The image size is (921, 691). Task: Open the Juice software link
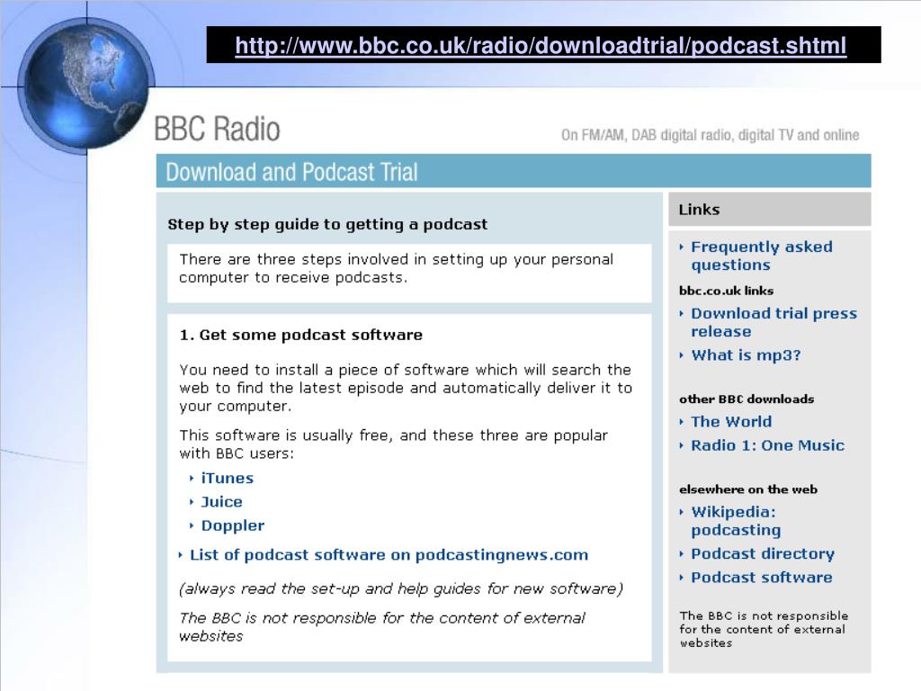pos(221,502)
